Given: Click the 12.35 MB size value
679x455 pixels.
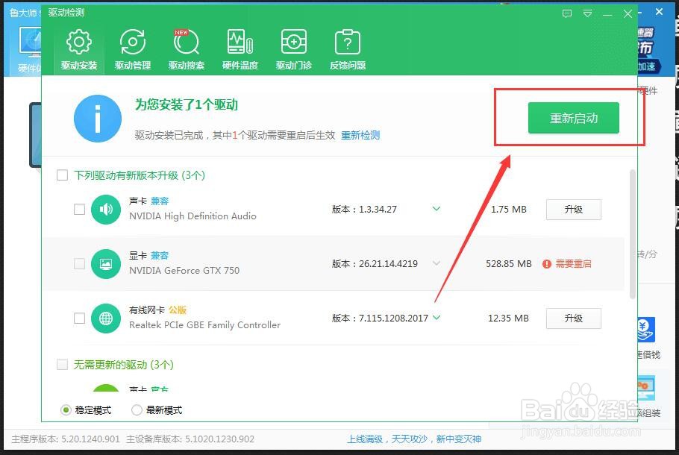Looking at the screenshot, I should click(508, 318).
